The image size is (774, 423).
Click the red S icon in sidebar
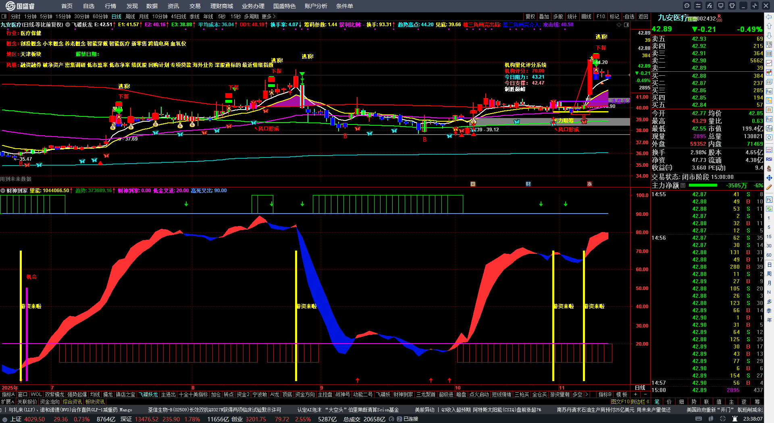(x=769, y=168)
